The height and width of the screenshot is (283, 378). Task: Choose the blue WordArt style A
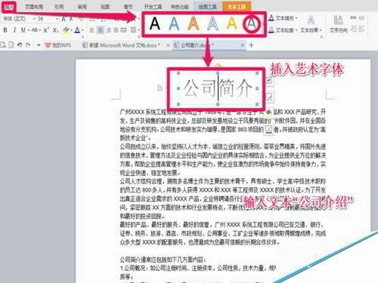pyautogui.click(x=174, y=23)
